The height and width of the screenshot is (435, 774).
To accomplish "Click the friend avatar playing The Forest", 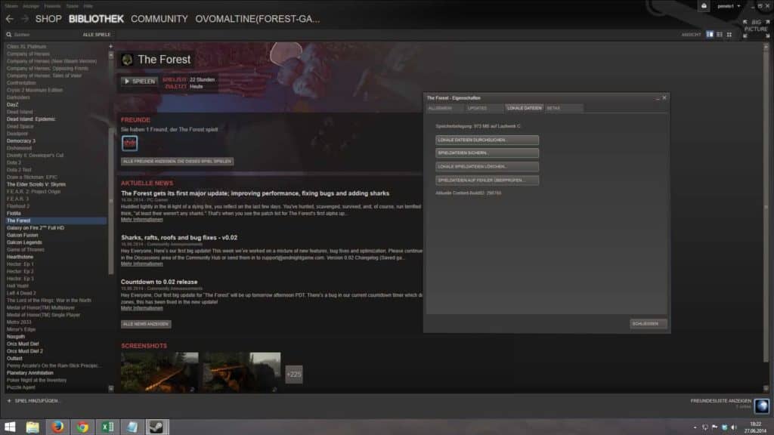I will (x=130, y=143).
